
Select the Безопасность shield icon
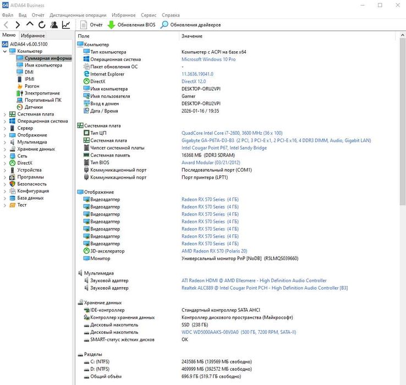coord(12,184)
